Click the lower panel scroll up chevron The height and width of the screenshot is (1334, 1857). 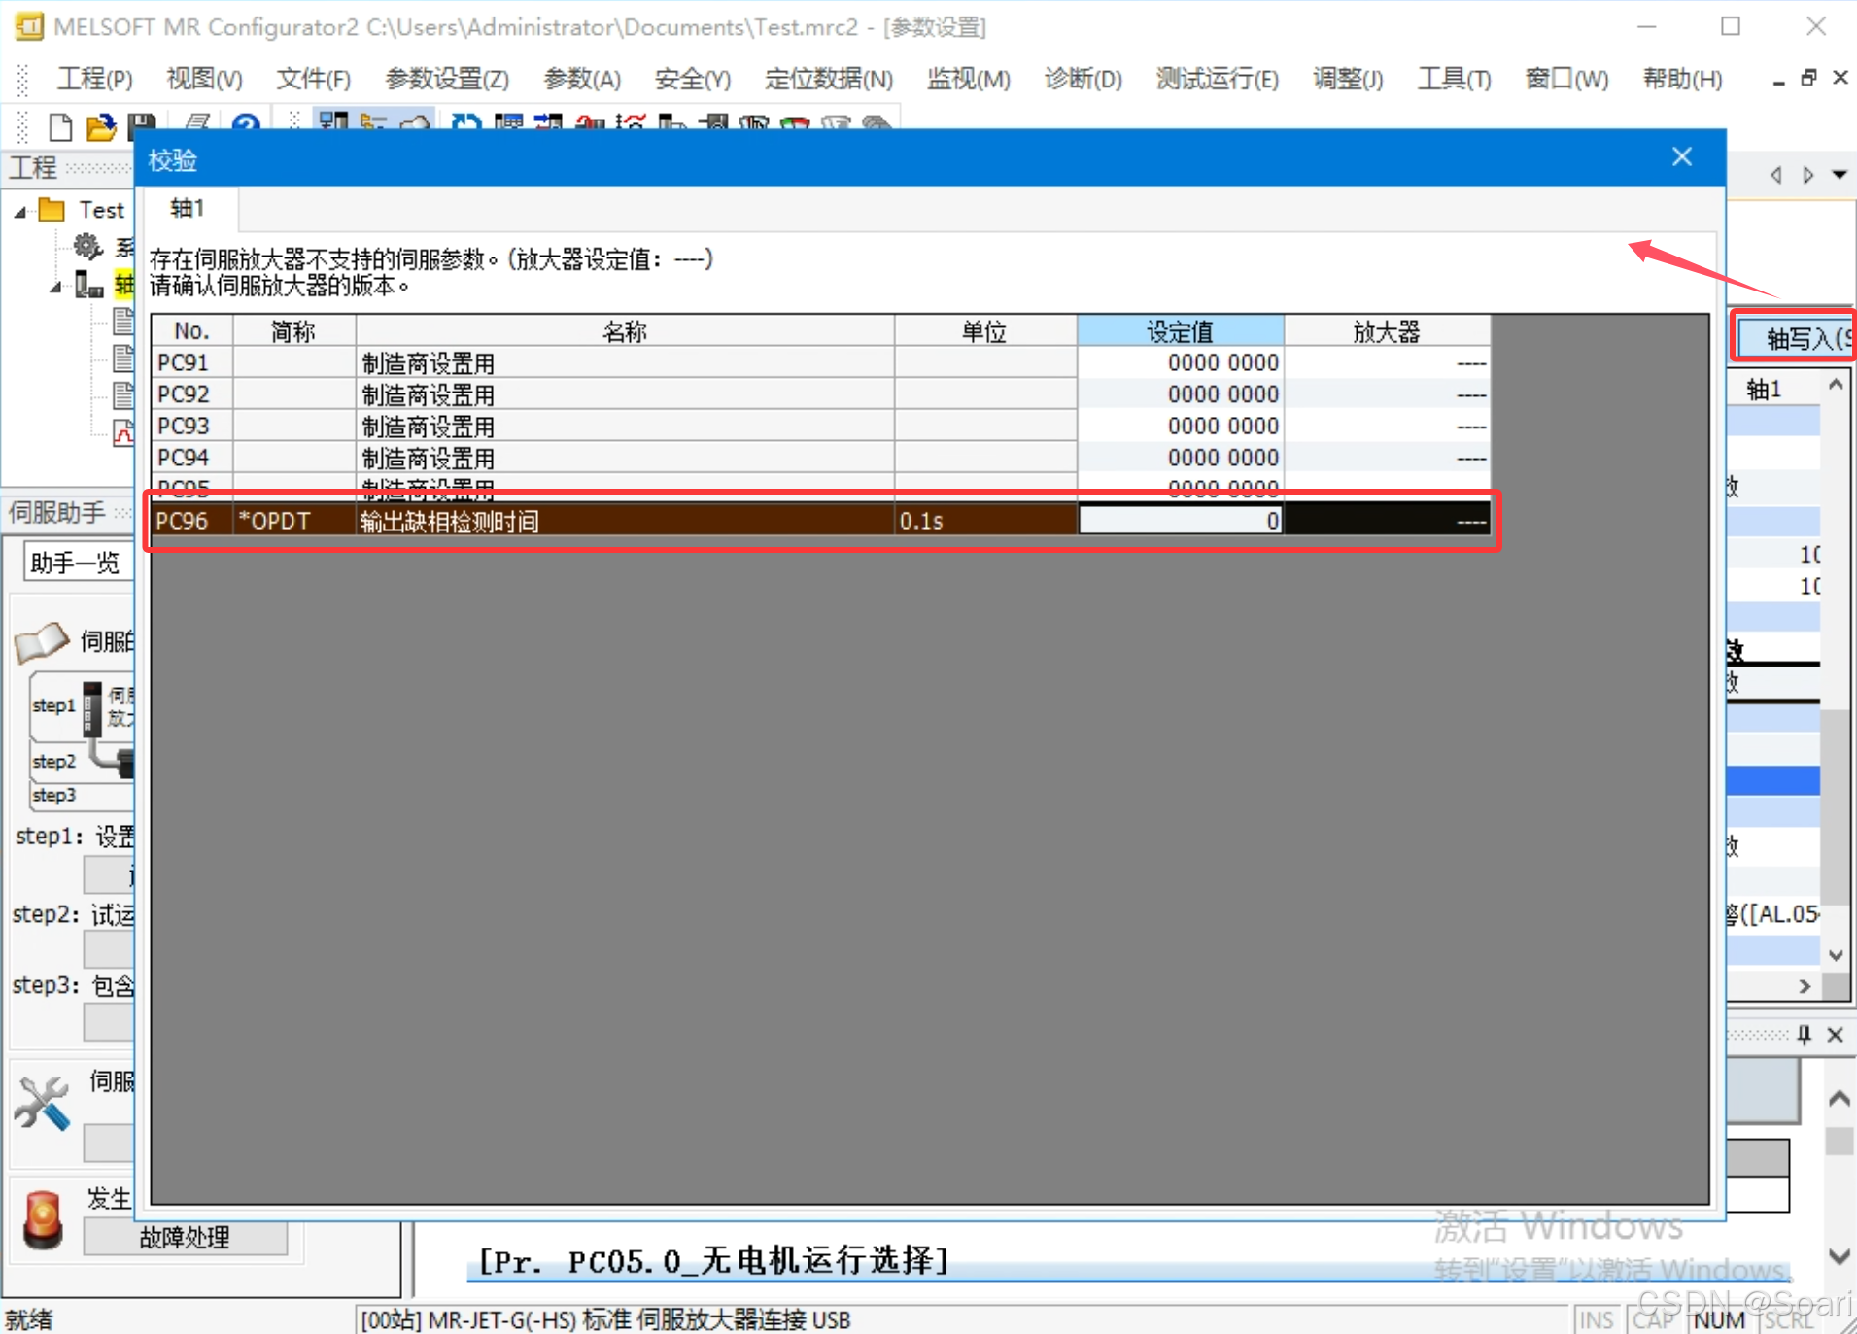click(x=1839, y=1098)
